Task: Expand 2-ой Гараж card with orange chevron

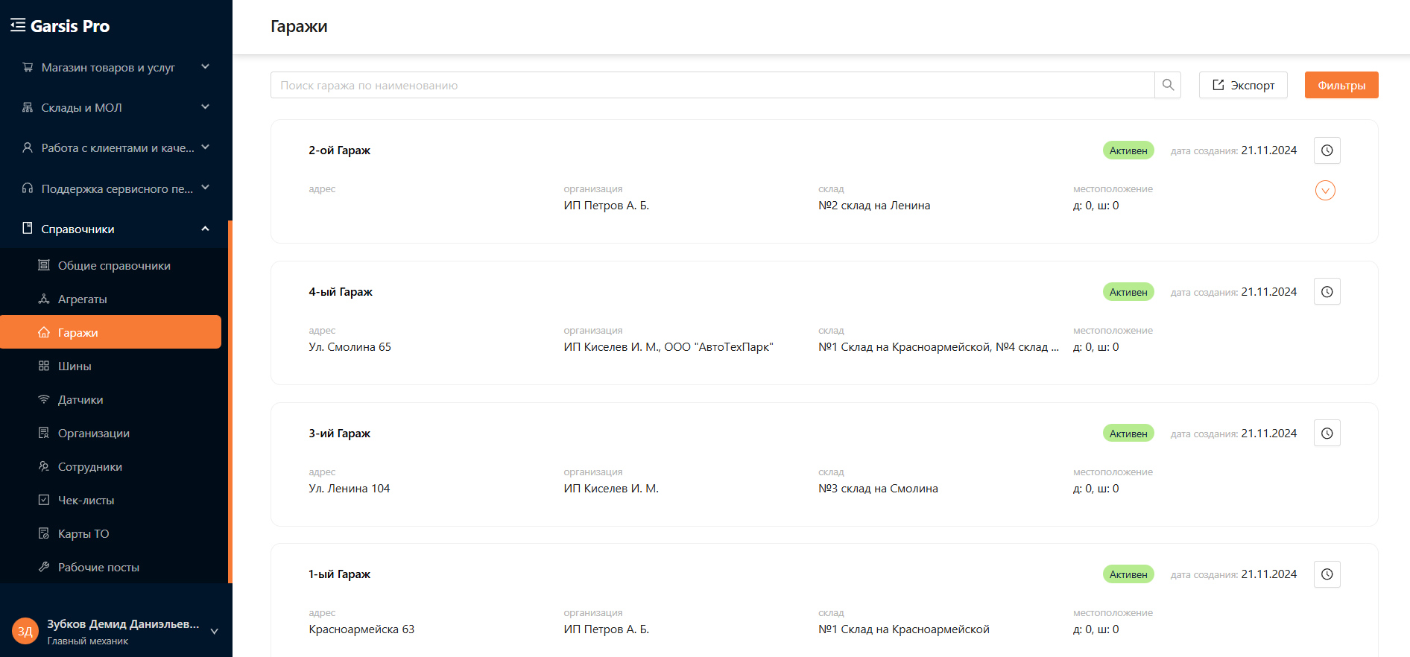Action: (1325, 191)
